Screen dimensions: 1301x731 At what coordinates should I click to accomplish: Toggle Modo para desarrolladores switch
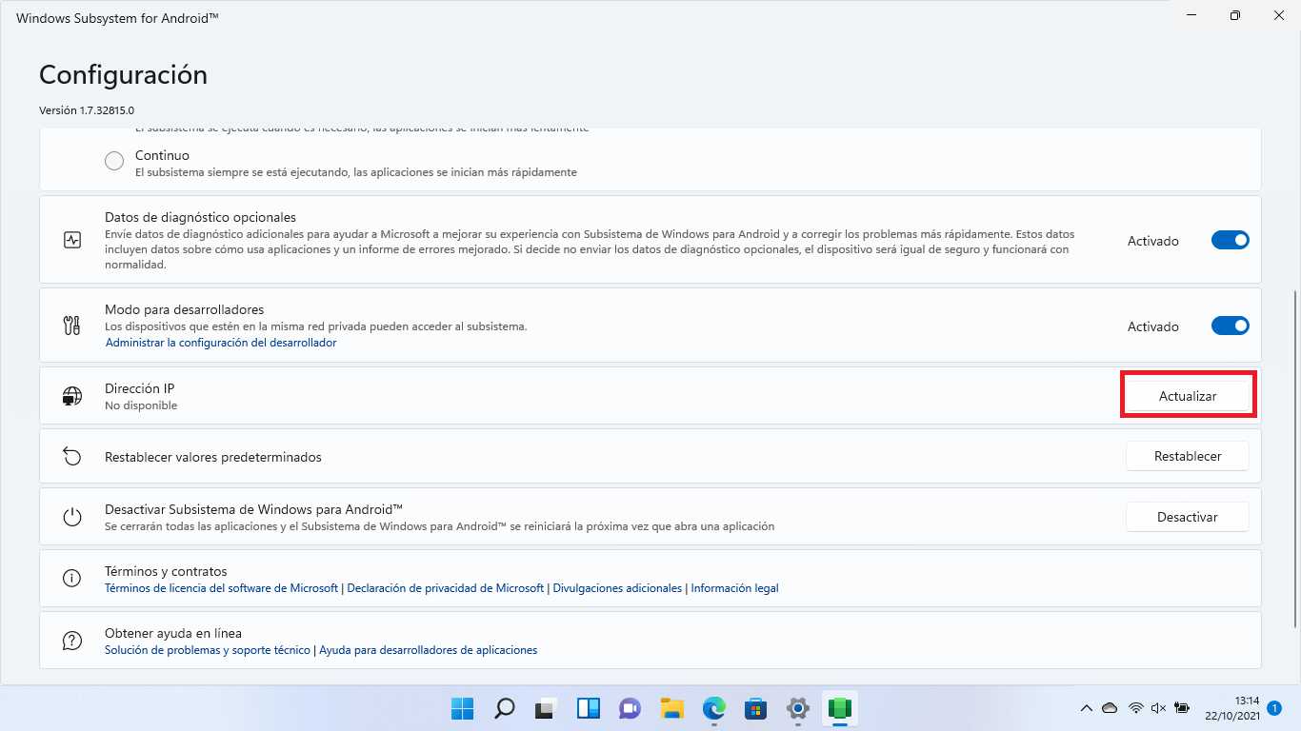click(x=1230, y=326)
